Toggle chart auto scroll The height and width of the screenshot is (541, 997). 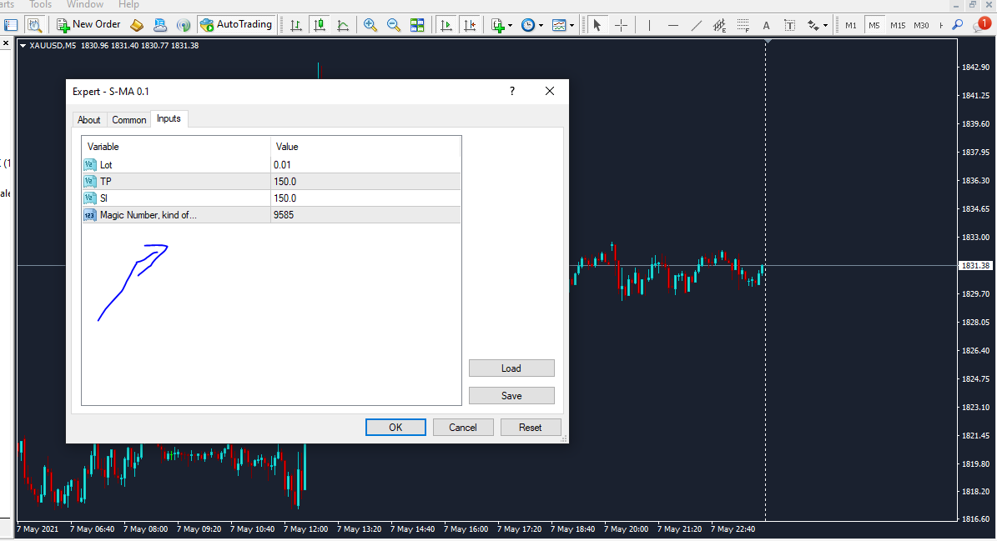tap(446, 25)
